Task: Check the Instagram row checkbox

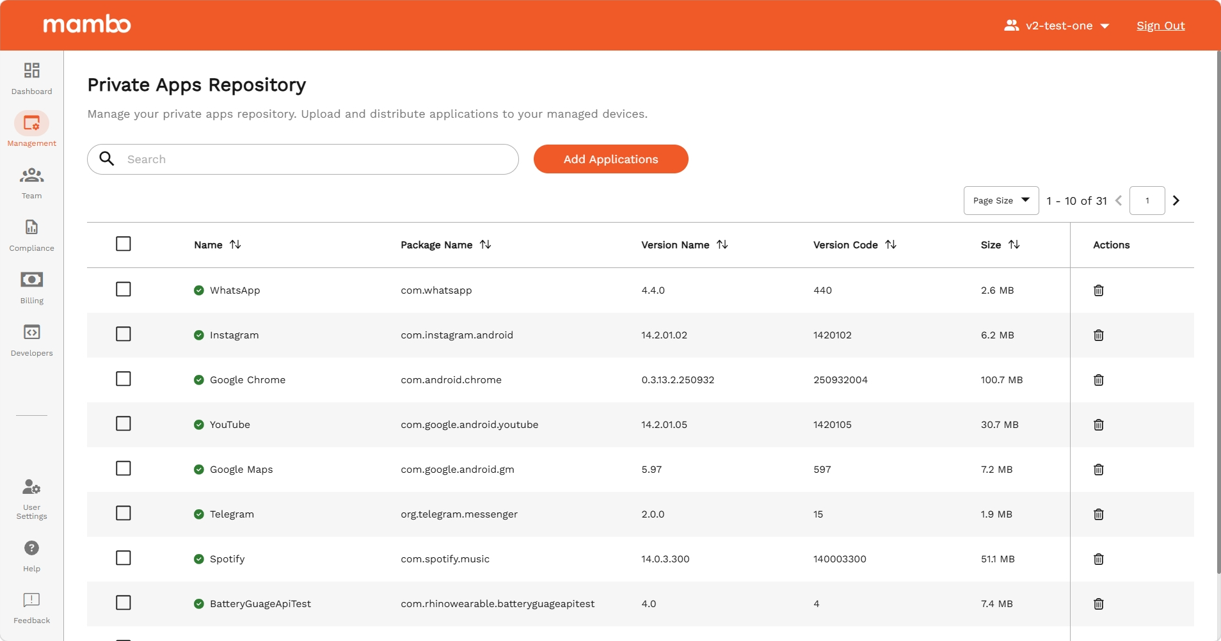Action: (124, 334)
